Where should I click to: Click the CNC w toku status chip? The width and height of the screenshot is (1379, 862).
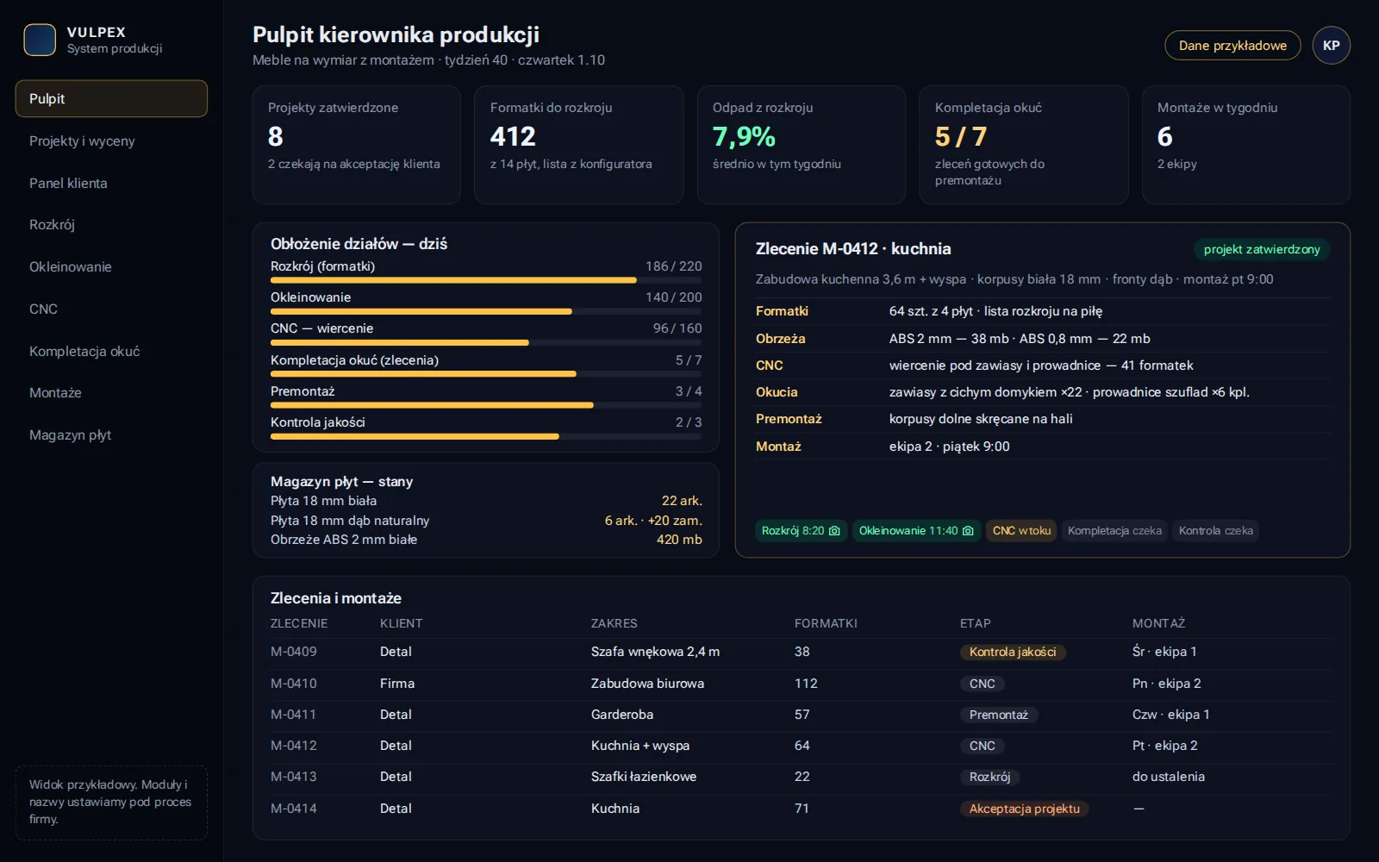(x=1021, y=531)
